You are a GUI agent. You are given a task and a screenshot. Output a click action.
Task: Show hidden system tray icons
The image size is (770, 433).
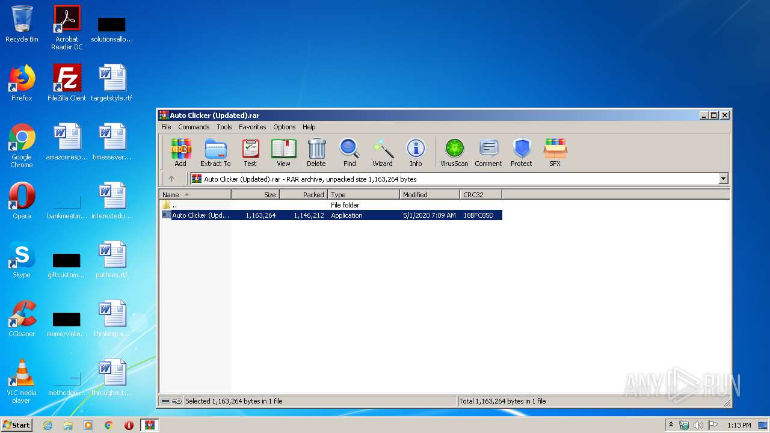(671, 425)
